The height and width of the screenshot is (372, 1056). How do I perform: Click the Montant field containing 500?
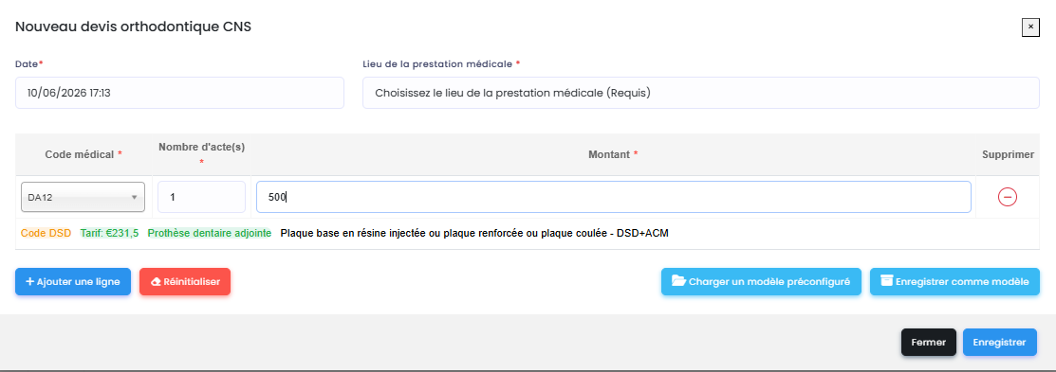[614, 198]
